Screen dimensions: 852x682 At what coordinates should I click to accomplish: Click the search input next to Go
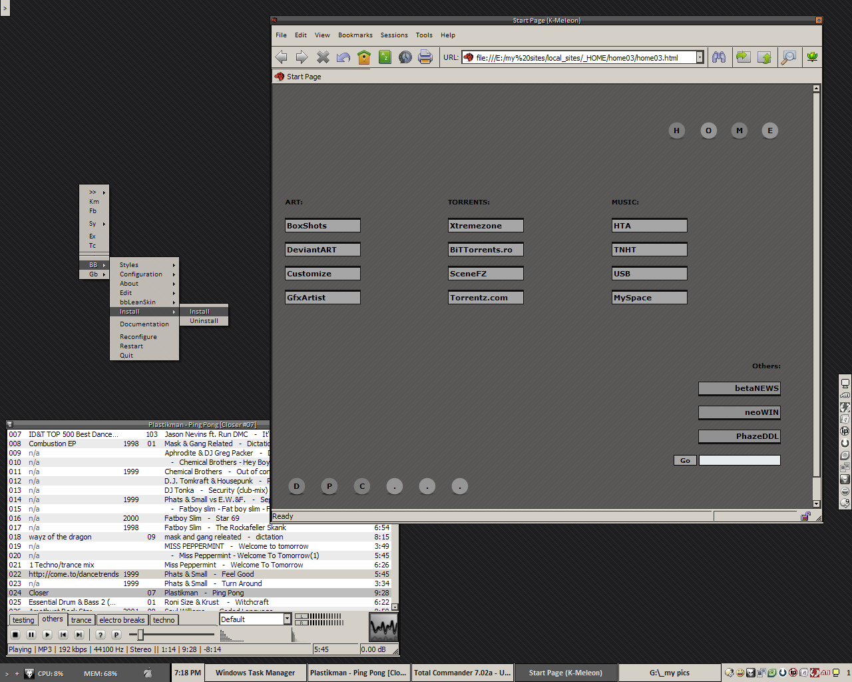pyautogui.click(x=740, y=460)
